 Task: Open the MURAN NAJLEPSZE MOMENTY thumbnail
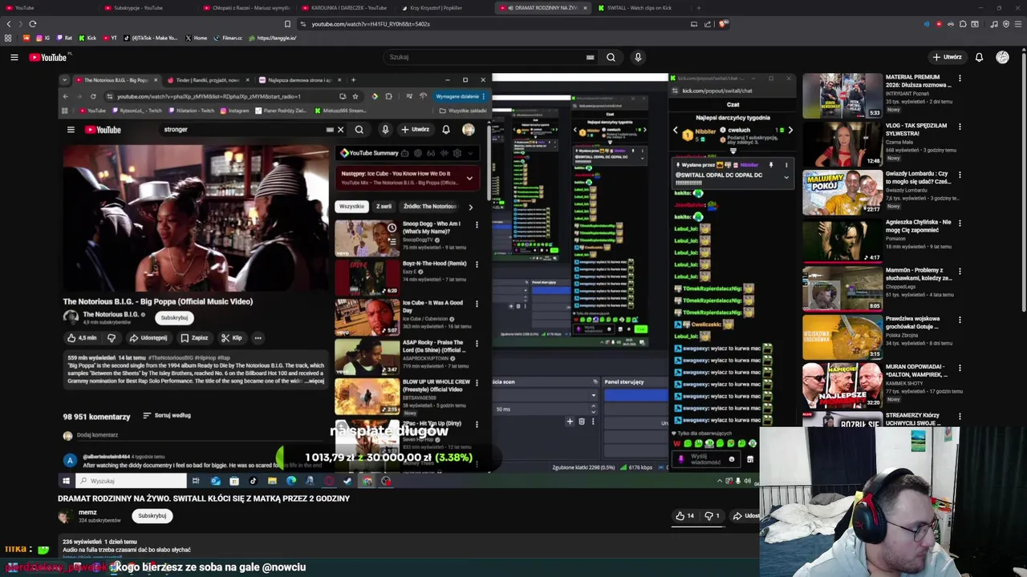pyautogui.click(x=842, y=385)
